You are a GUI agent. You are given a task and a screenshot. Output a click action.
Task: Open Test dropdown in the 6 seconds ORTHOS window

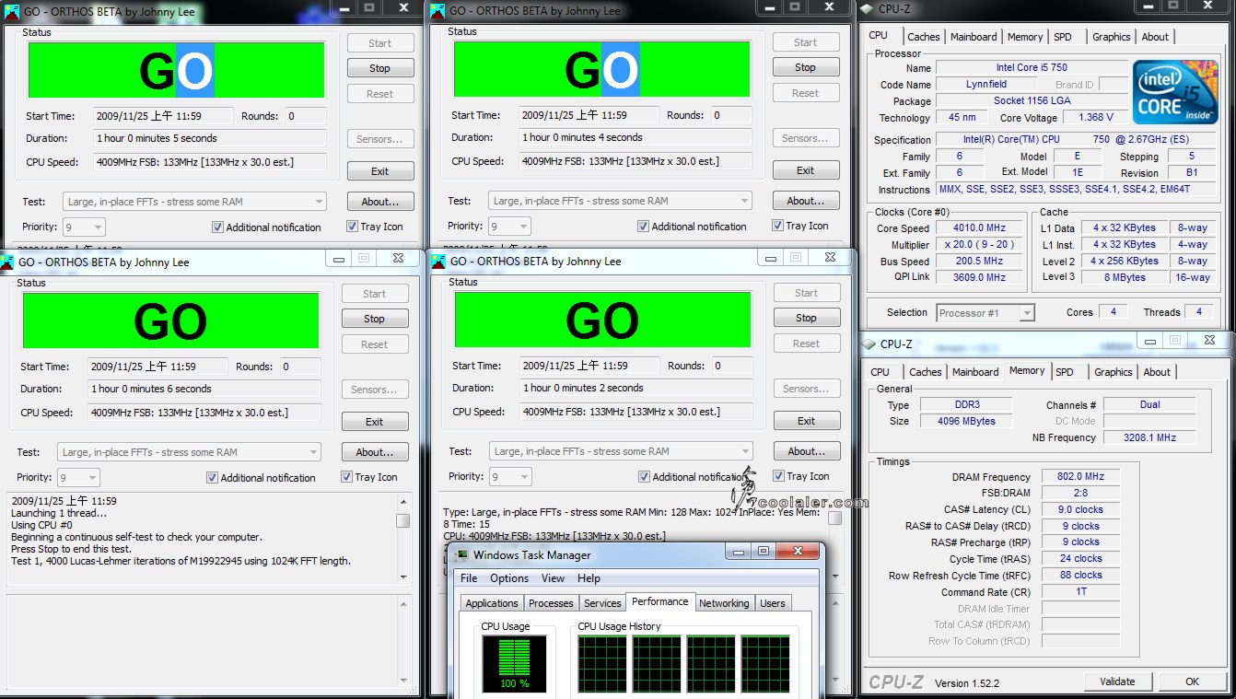coord(189,452)
